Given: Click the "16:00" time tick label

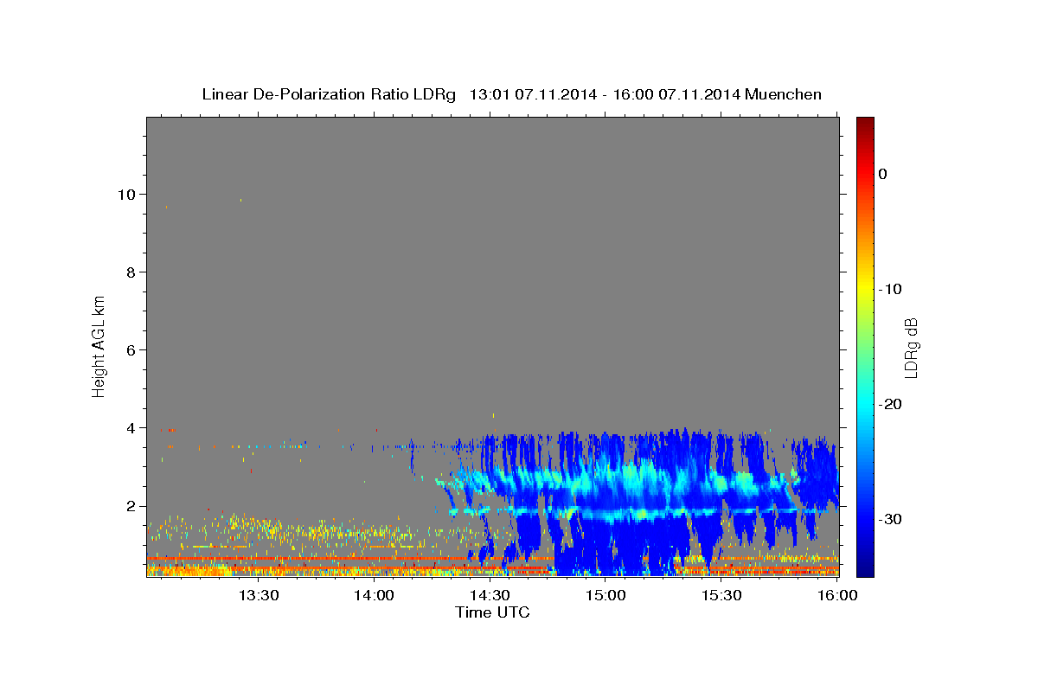Looking at the screenshot, I should coord(836,595).
